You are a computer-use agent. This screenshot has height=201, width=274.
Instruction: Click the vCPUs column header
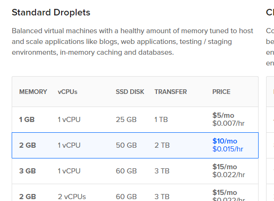(x=68, y=92)
